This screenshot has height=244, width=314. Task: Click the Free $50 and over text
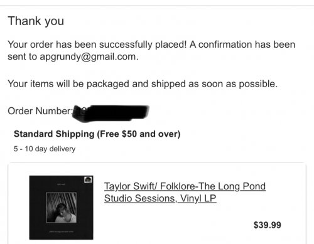click(x=139, y=134)
